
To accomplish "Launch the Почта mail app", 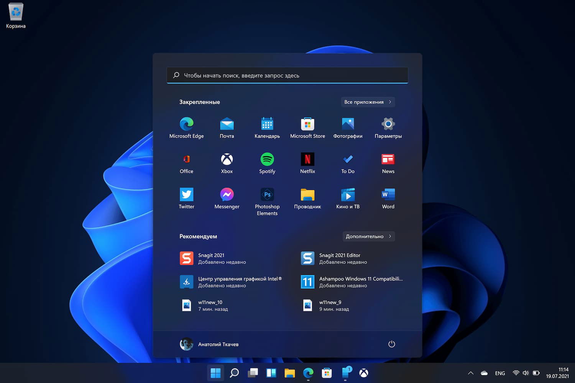I will pos(227,128).
